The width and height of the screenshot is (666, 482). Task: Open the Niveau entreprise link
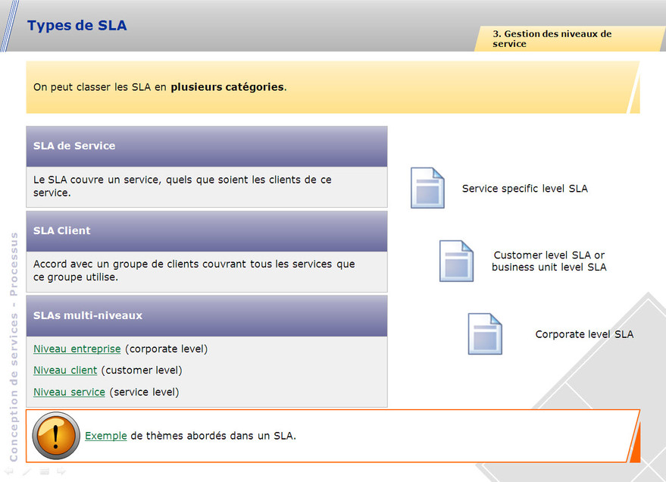(77, 349)
